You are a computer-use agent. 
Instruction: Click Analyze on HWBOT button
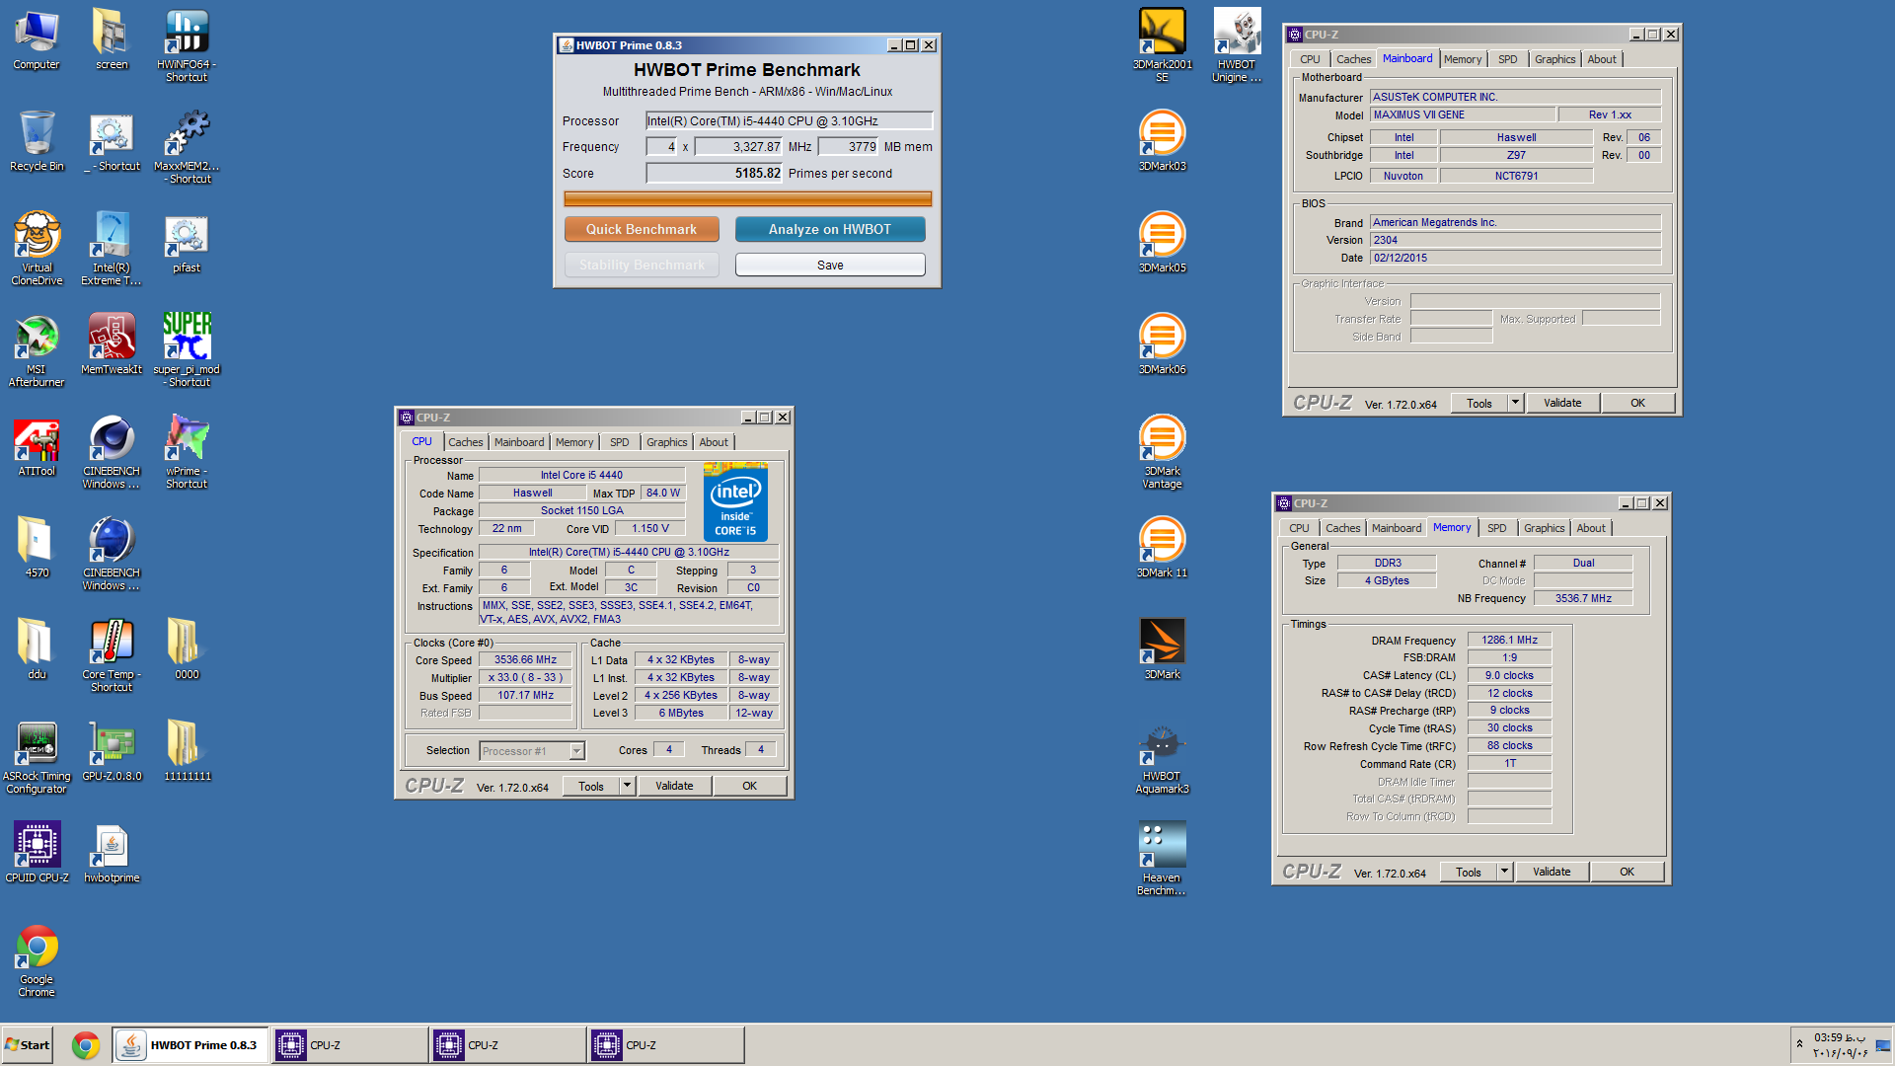[x=830, y=229]
